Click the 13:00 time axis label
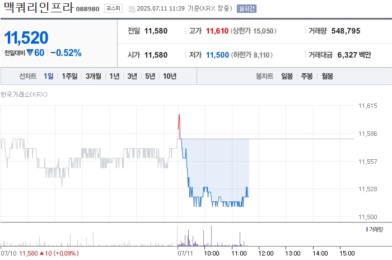The image size is (392, 260). [293, 253]
